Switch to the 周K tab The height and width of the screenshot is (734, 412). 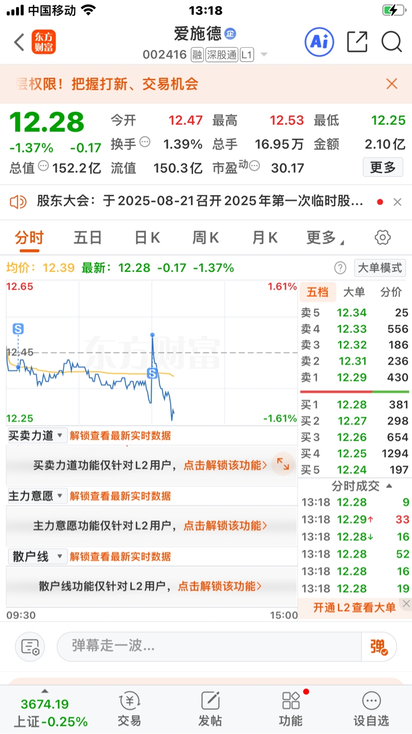[205, 238]
